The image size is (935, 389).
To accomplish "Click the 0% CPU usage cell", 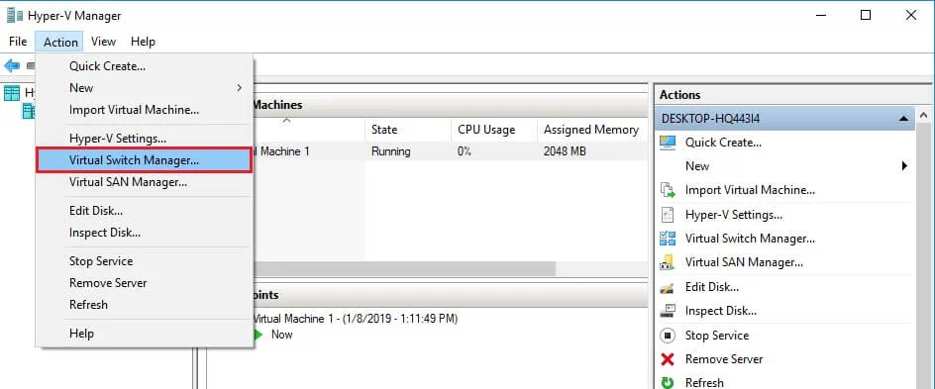I will (465, 151).
